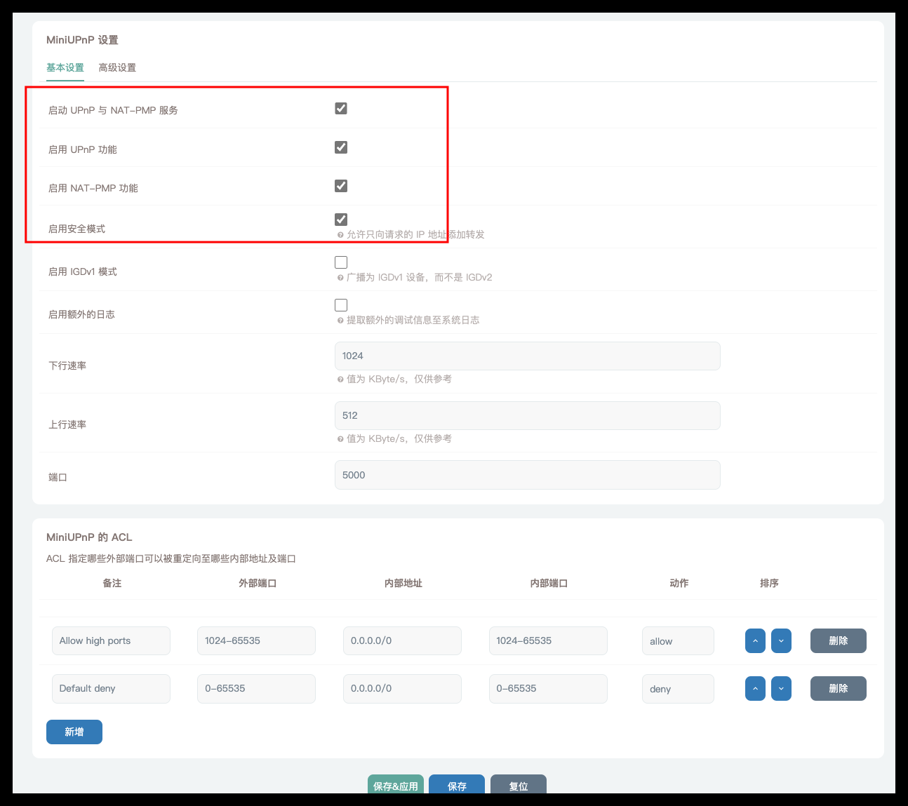
Task: Select 基本设置 tab
Action: pyautogui.click(x=65, y=68)
